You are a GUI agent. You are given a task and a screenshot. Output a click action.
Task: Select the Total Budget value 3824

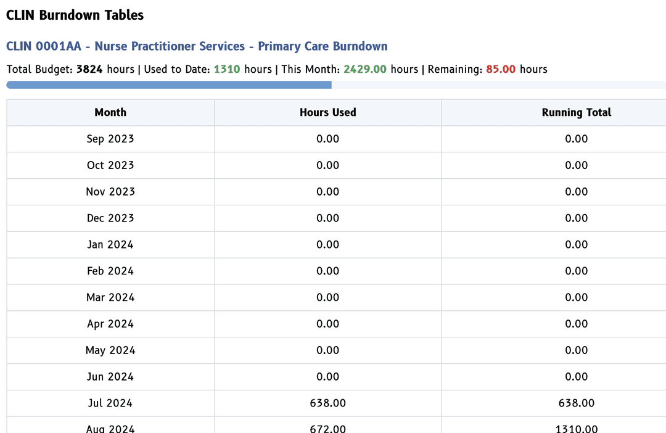click(x=89, y=69)
